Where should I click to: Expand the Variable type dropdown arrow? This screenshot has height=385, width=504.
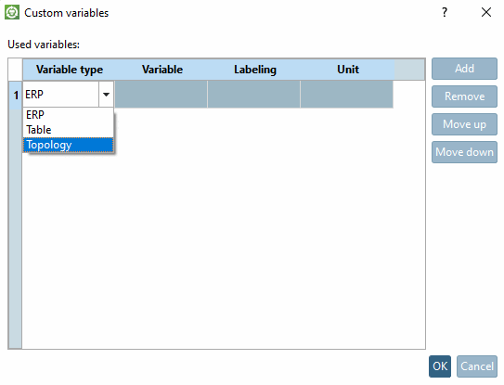pos(106,95)
